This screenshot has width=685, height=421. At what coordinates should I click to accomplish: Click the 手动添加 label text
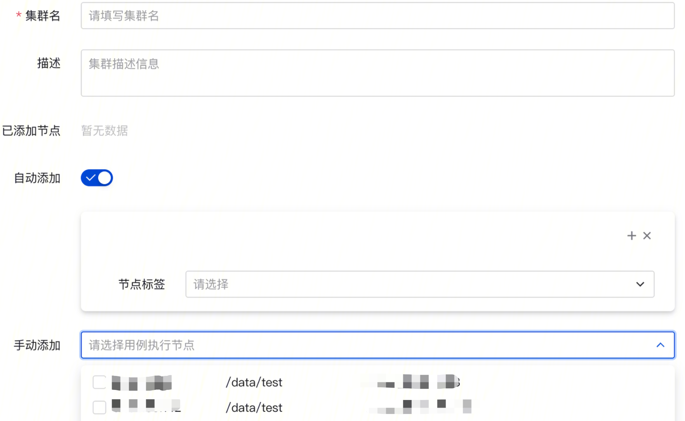point(37,345)
